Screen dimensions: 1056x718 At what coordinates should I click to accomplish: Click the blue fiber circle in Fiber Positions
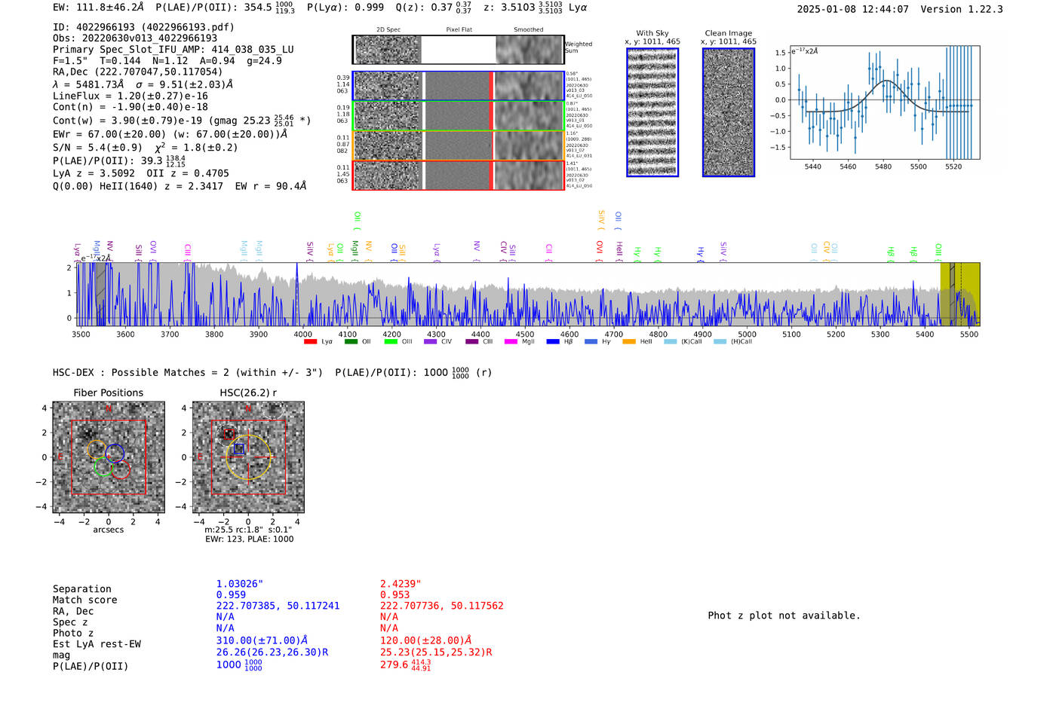coord(115,454)
